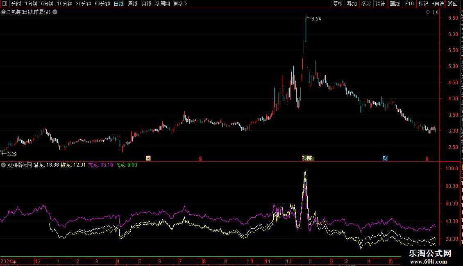The image size is (463, 266).
Task: Select the 日线 daily chart tab
Action: [x=119, y=4]
